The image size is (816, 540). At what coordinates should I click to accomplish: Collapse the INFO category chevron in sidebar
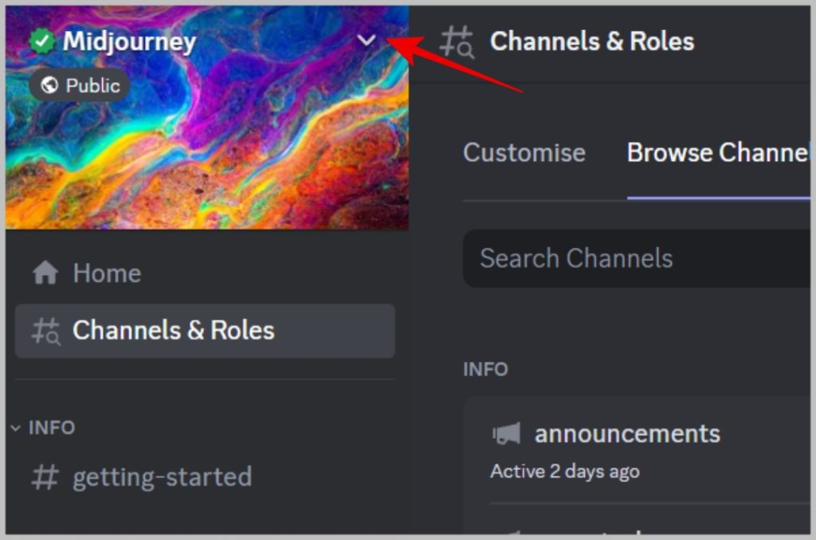click(16, 428)
